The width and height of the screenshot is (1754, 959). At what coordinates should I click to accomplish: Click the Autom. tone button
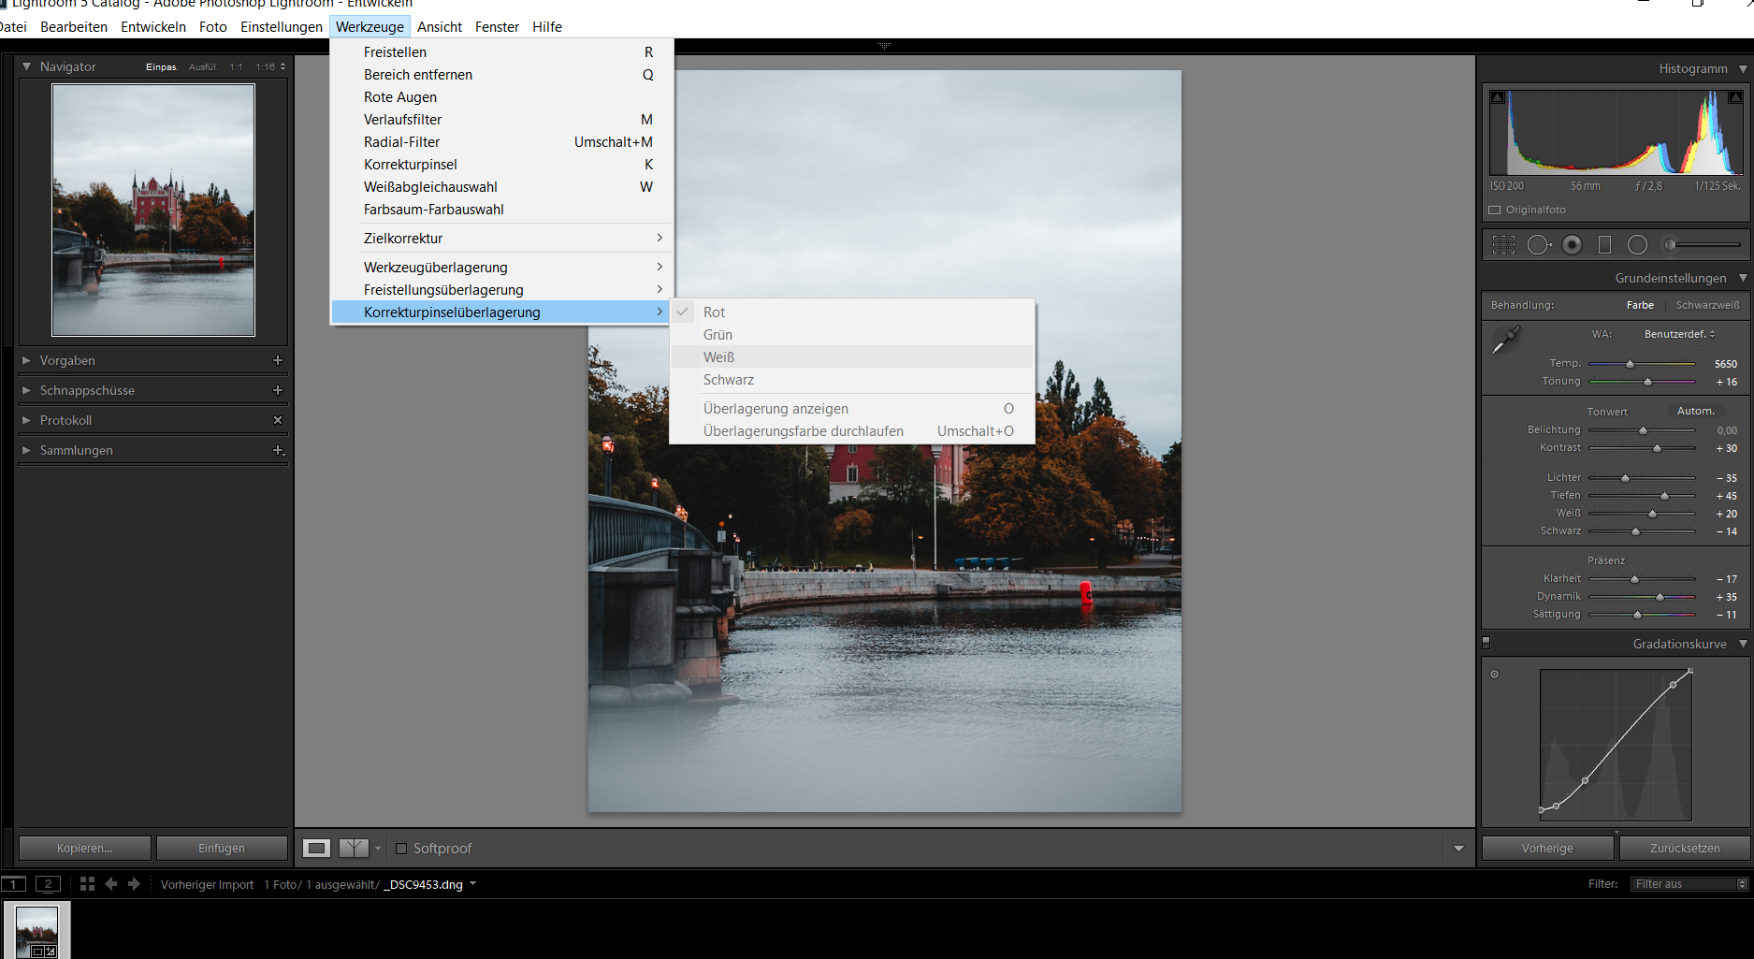(x=1696, y=411)
